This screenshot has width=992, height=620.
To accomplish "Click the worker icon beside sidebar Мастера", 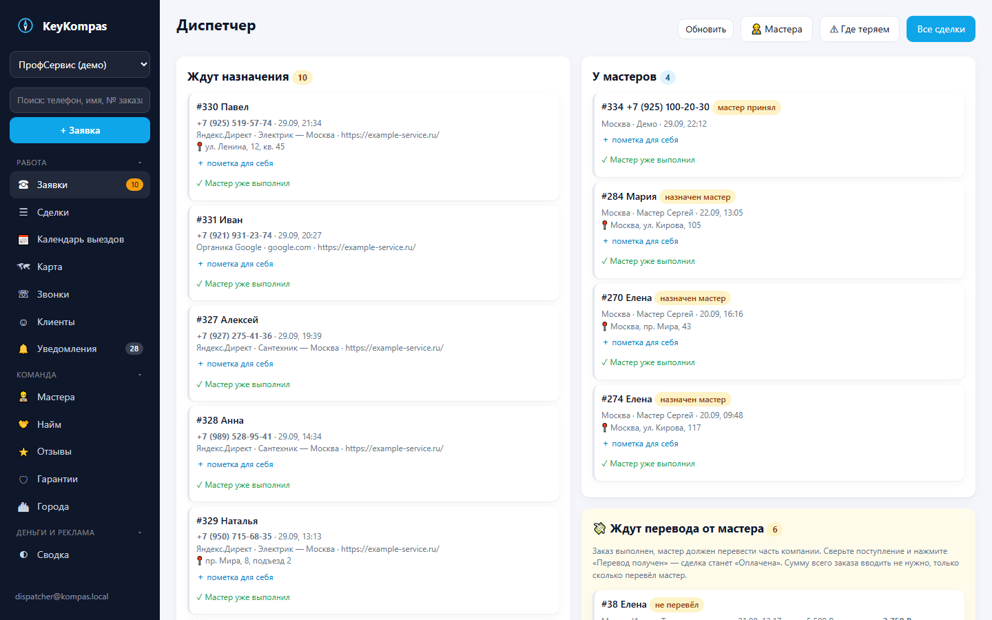I will coord(23,397).
